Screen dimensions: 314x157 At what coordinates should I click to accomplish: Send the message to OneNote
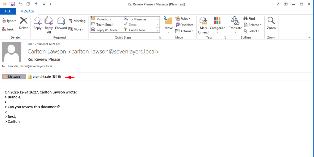tap(185, 25)
